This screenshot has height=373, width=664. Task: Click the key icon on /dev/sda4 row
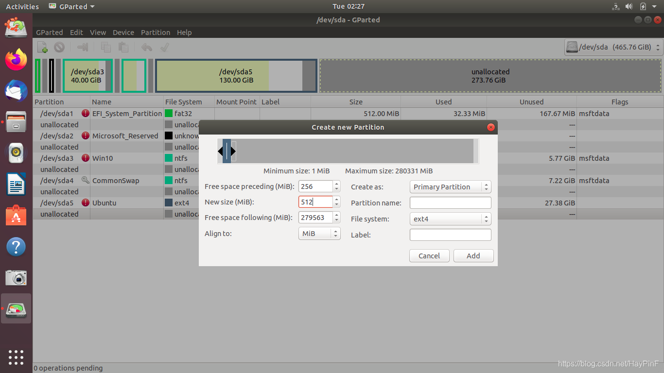tap(86, 180)
